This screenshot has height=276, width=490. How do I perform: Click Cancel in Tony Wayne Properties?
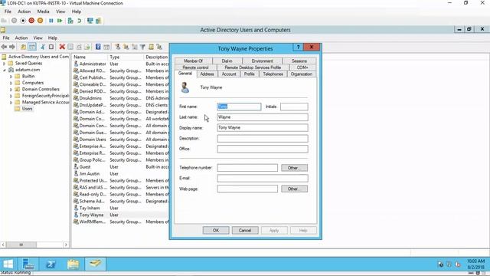pos(245,230)
